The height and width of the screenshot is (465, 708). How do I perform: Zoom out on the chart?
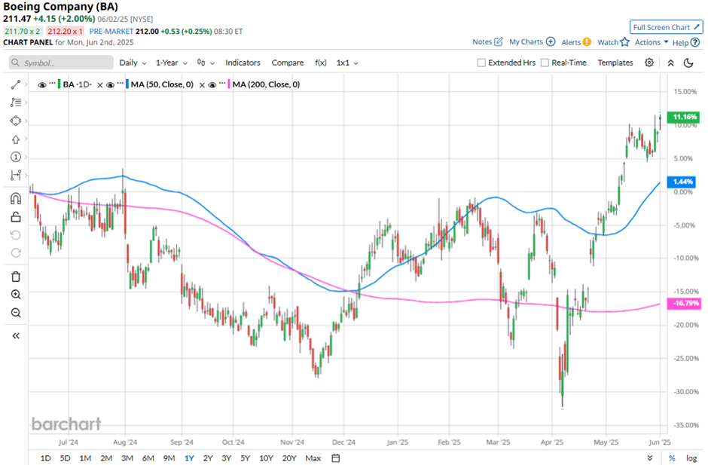[16, 313]
